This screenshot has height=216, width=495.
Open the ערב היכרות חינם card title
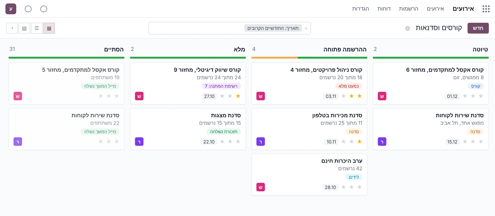coord(342,161)
